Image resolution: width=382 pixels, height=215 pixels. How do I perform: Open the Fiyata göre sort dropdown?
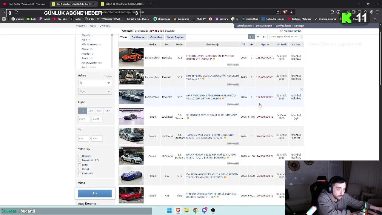point(284,37)
